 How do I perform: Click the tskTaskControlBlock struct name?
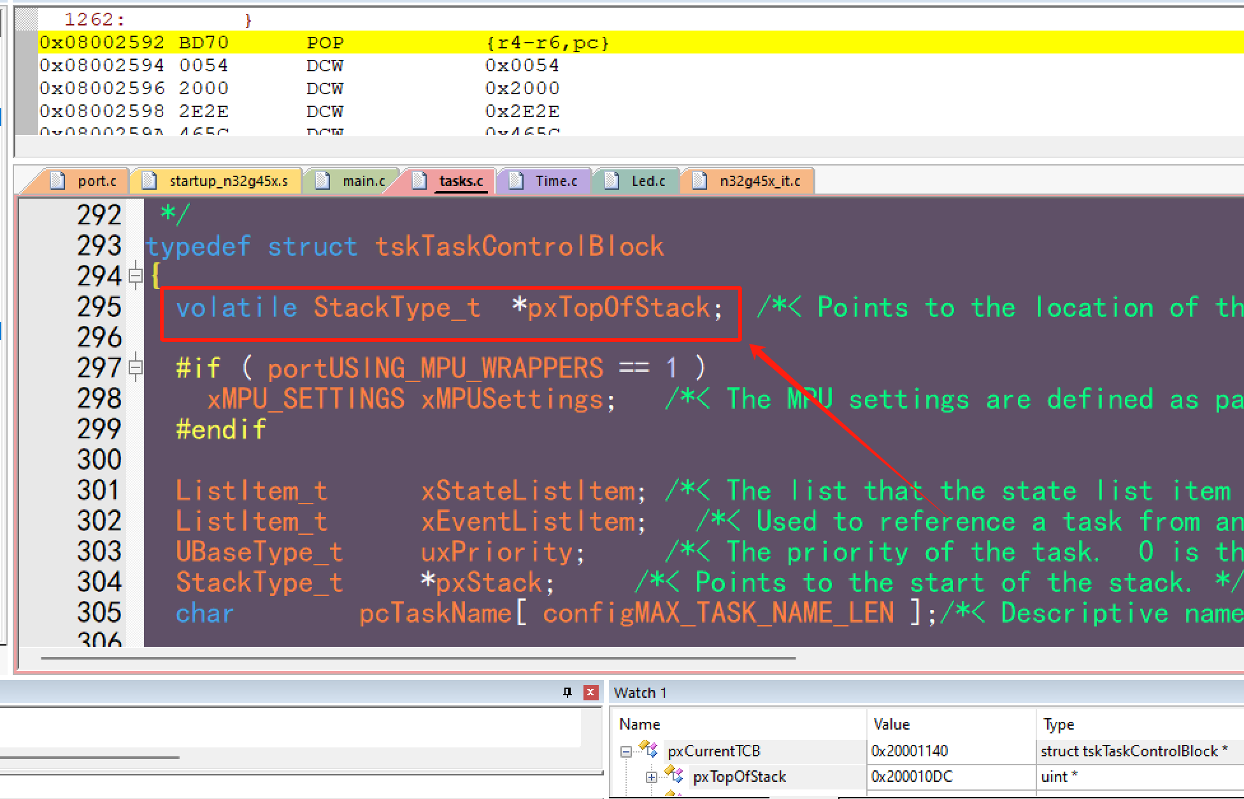coord(519,246)
